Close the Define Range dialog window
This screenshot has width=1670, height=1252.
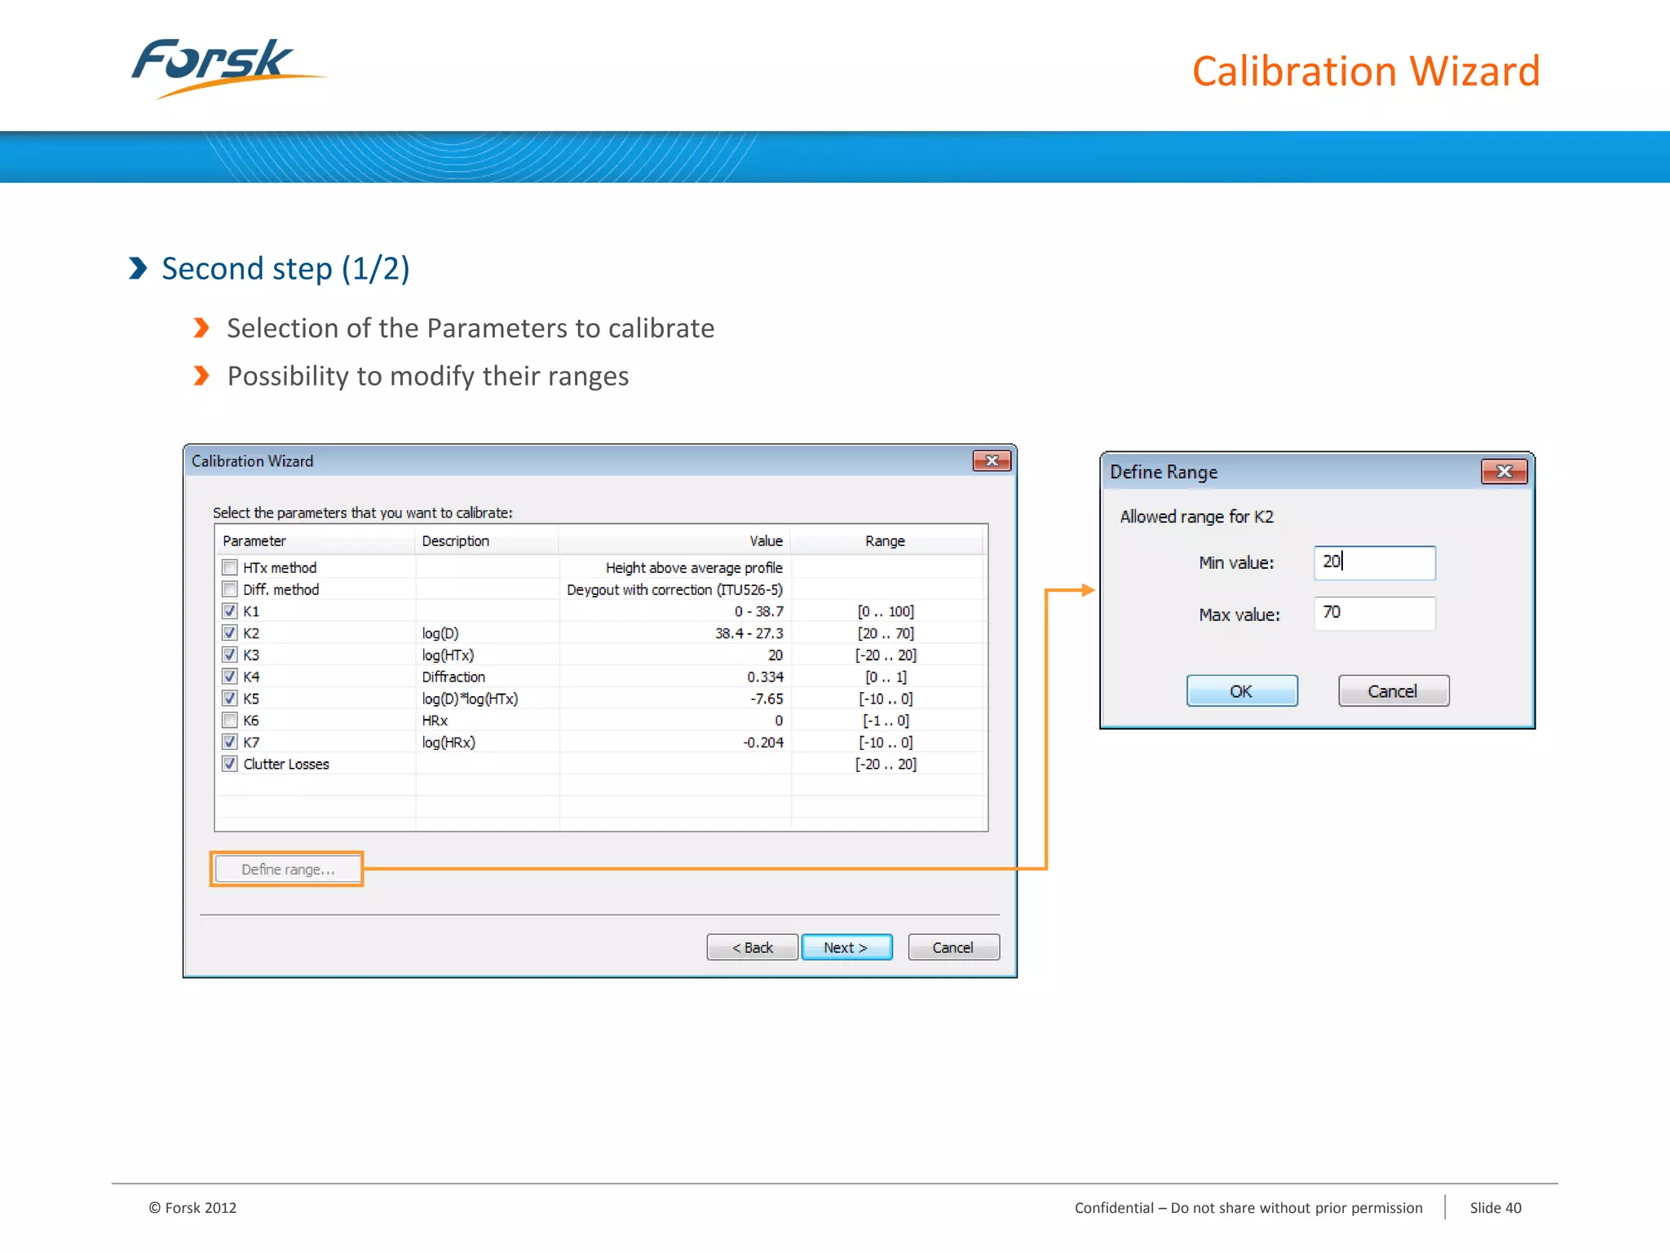(x=1504, y=472)
